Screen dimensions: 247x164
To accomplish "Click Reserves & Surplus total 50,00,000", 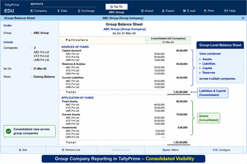I will coord(182,64).
